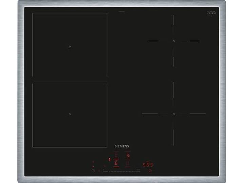Select the rear left zone display
This screenshot has width=243, height=183.
116,155
